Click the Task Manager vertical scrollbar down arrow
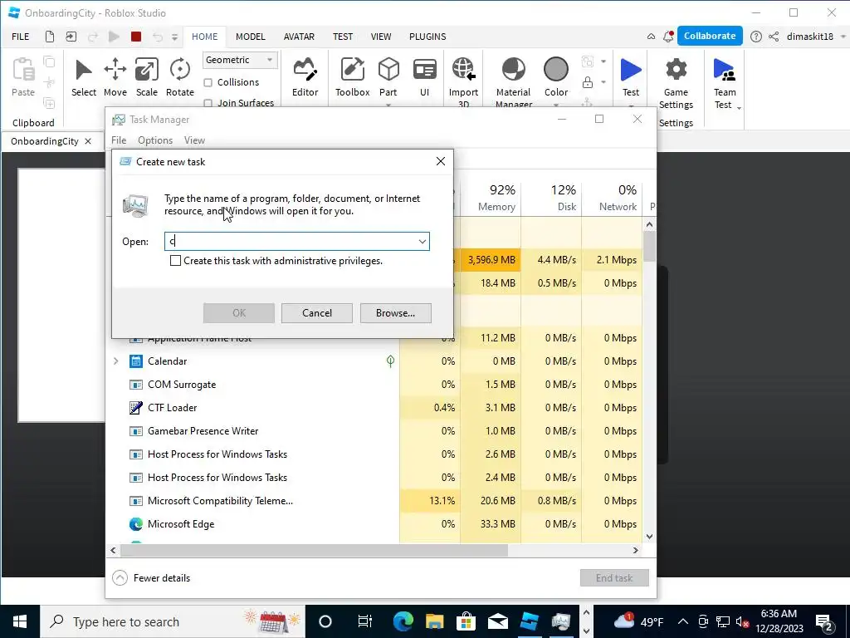Screen dimensions: 850x638 click(x=649, y=537)
